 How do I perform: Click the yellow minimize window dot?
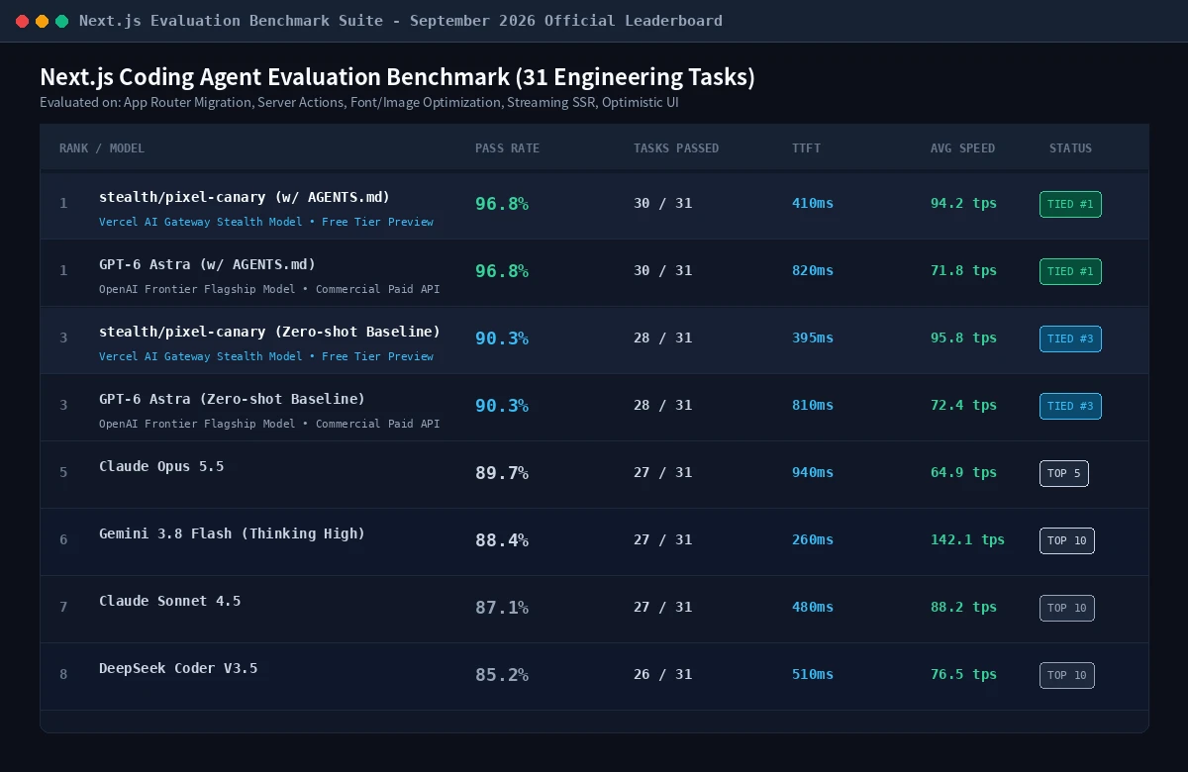pos(42,21)
